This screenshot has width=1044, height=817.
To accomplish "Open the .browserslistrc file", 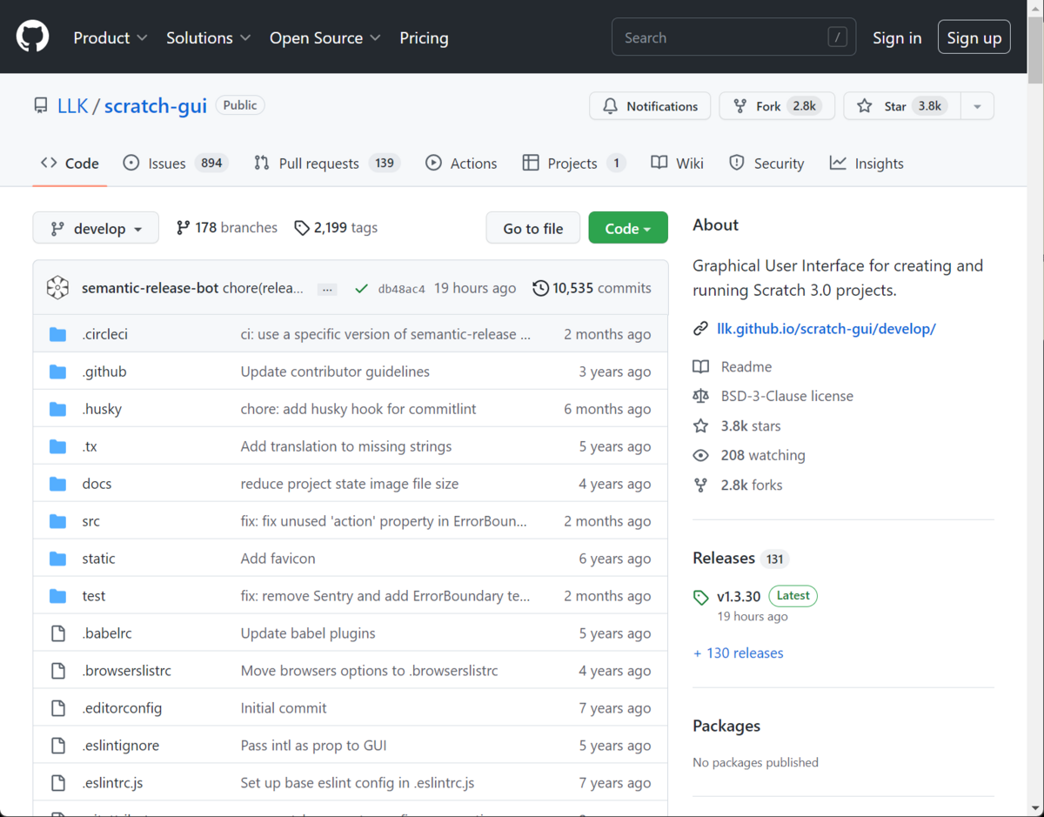I will [127, 671].
